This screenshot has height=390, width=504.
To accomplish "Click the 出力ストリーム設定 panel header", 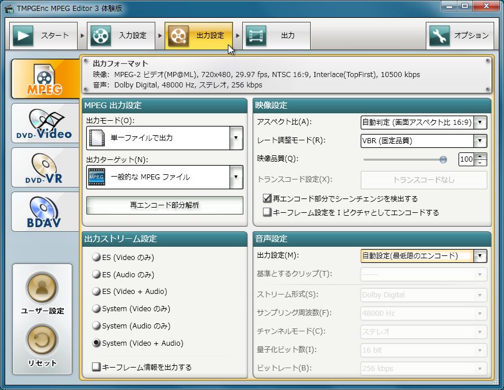I will (x=165, y=239).
